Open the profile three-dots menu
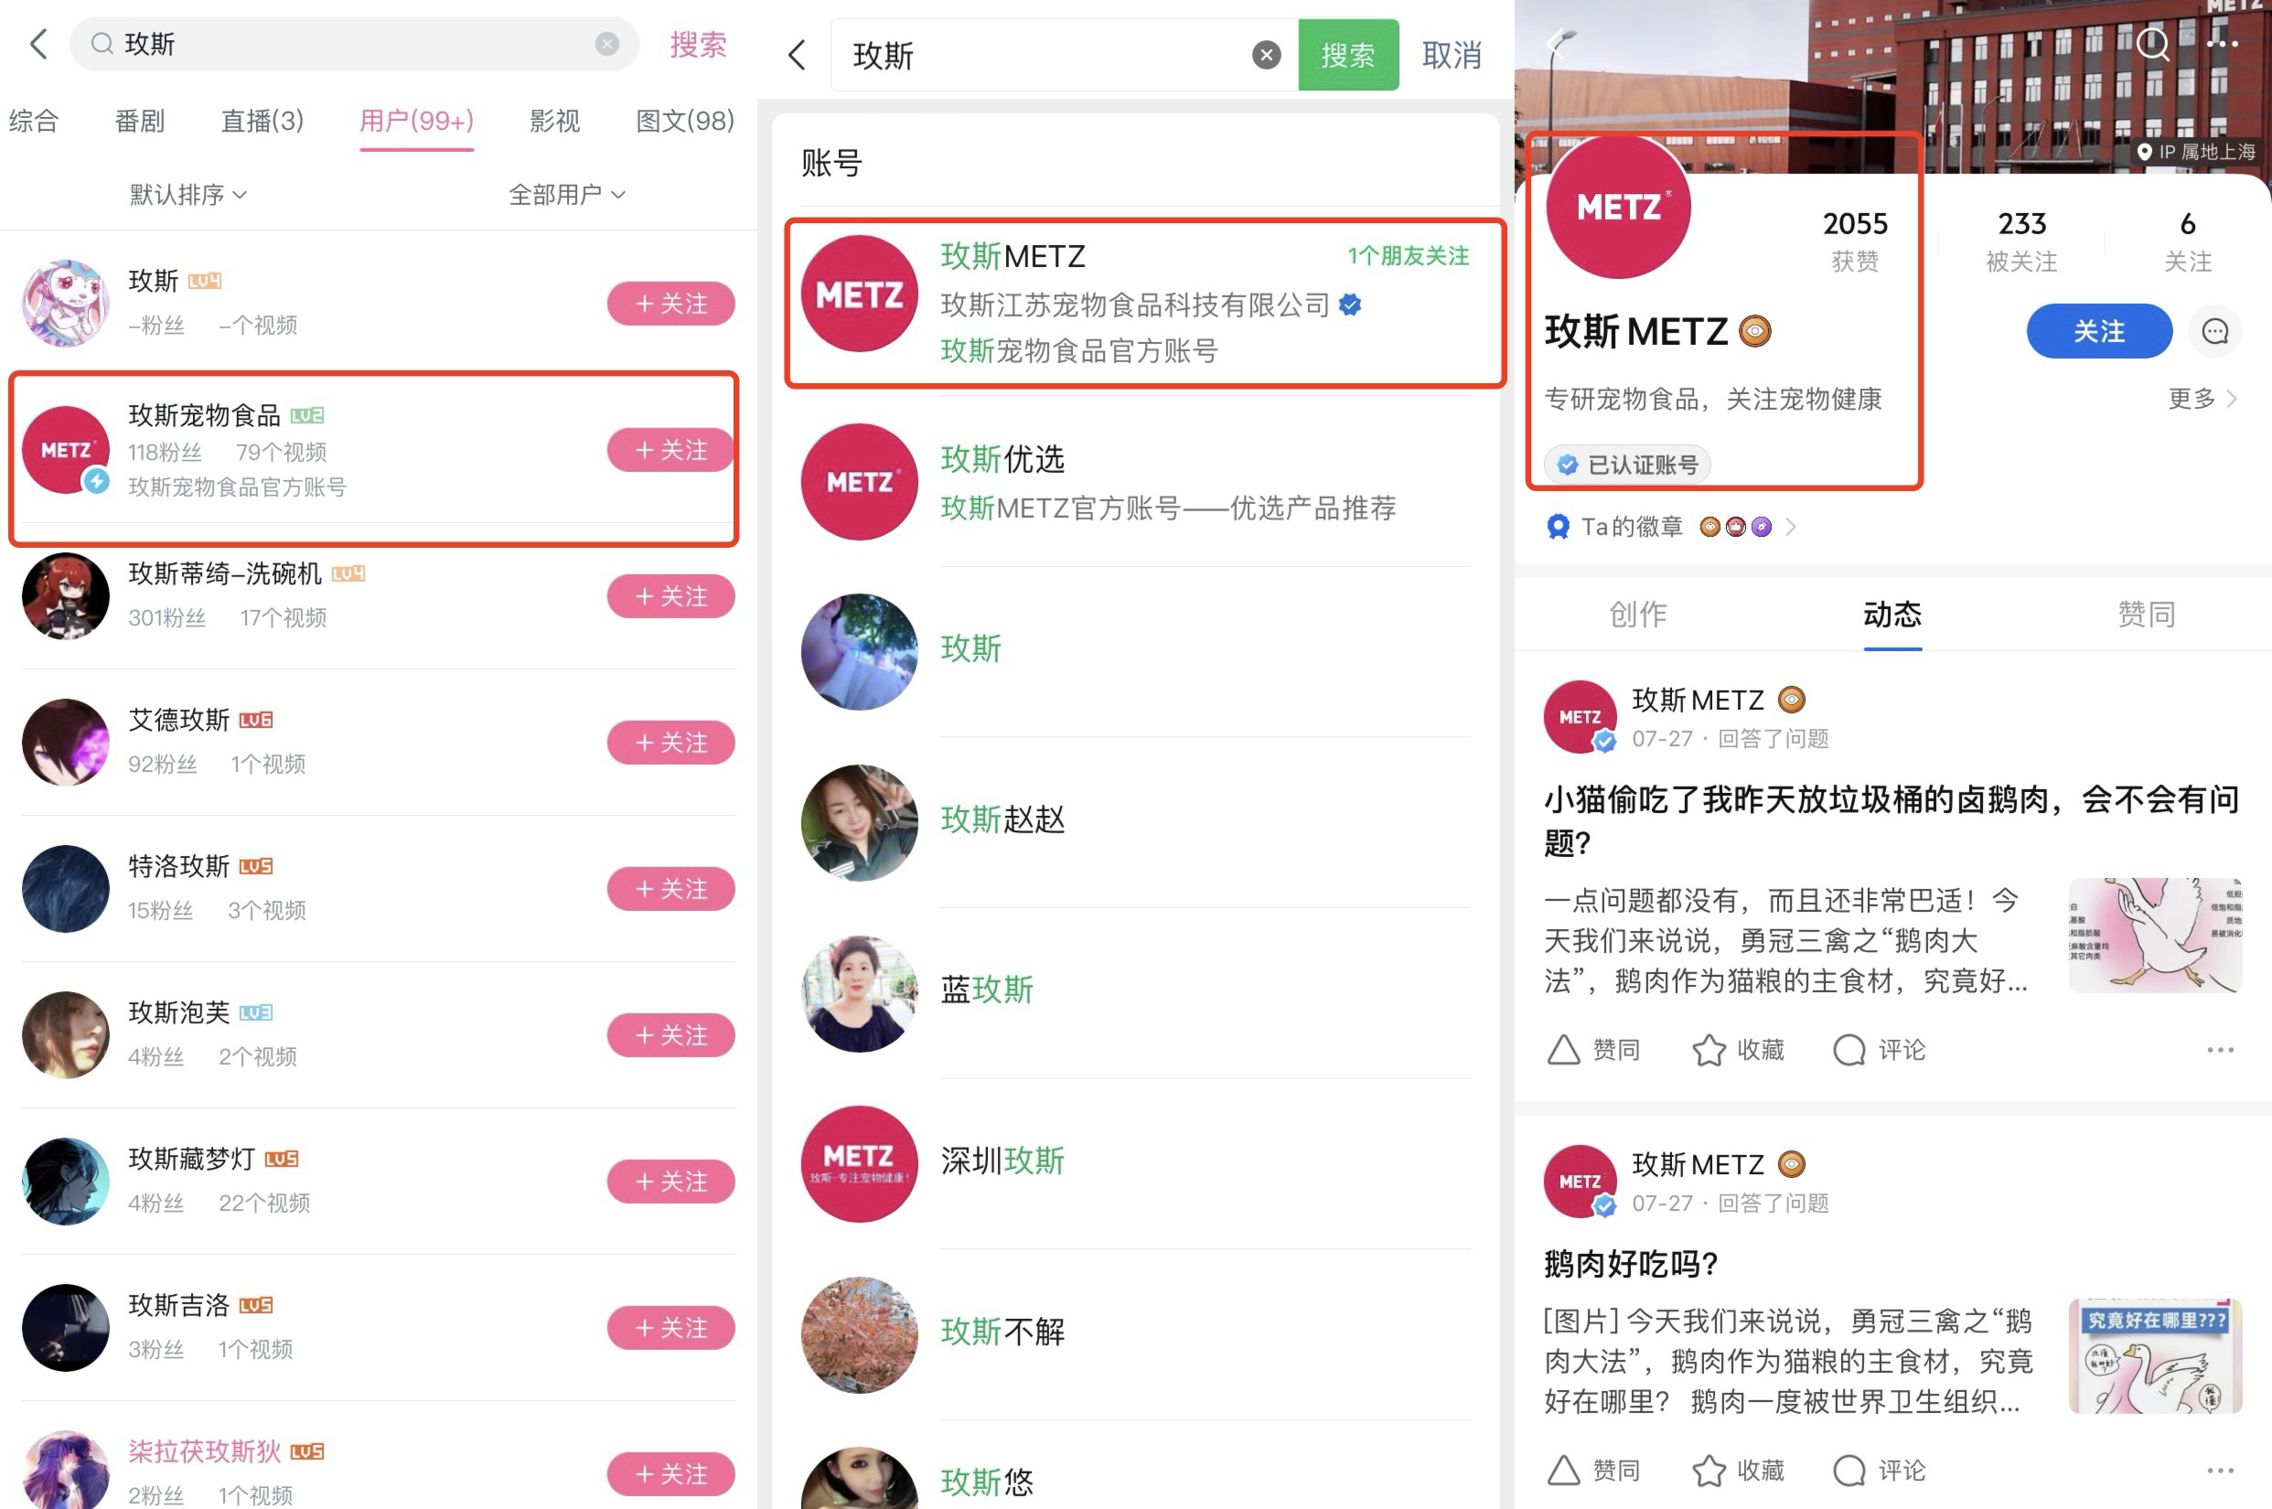The image size is (2272, 1509). point(2221,43)
